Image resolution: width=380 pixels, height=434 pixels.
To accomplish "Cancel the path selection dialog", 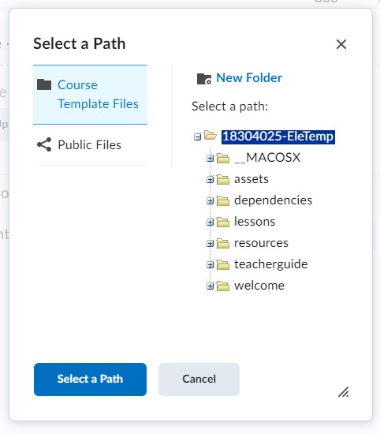I will click(199, 380).
